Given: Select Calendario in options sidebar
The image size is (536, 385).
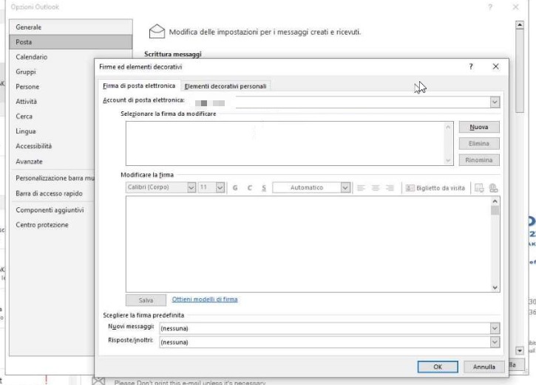Looking at the screenshot, I should point(32,57).
